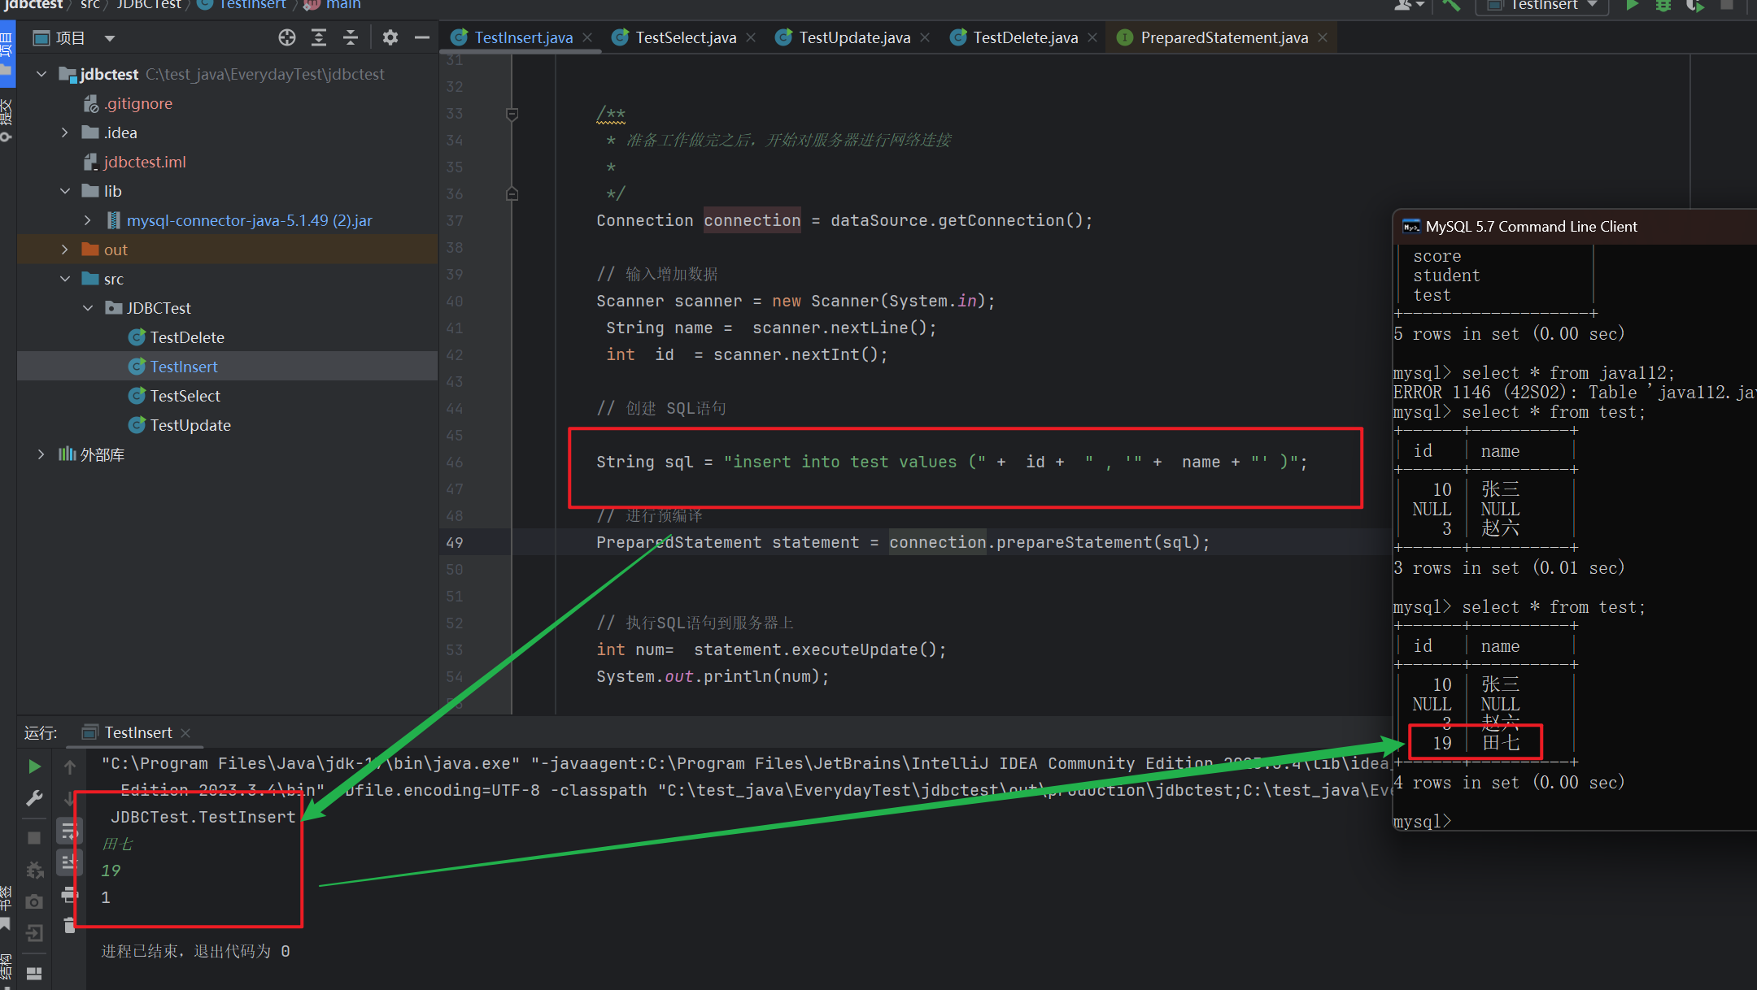Open TestUpdate class in project tree
1757x990 pixels.
[x=190, y=425]
